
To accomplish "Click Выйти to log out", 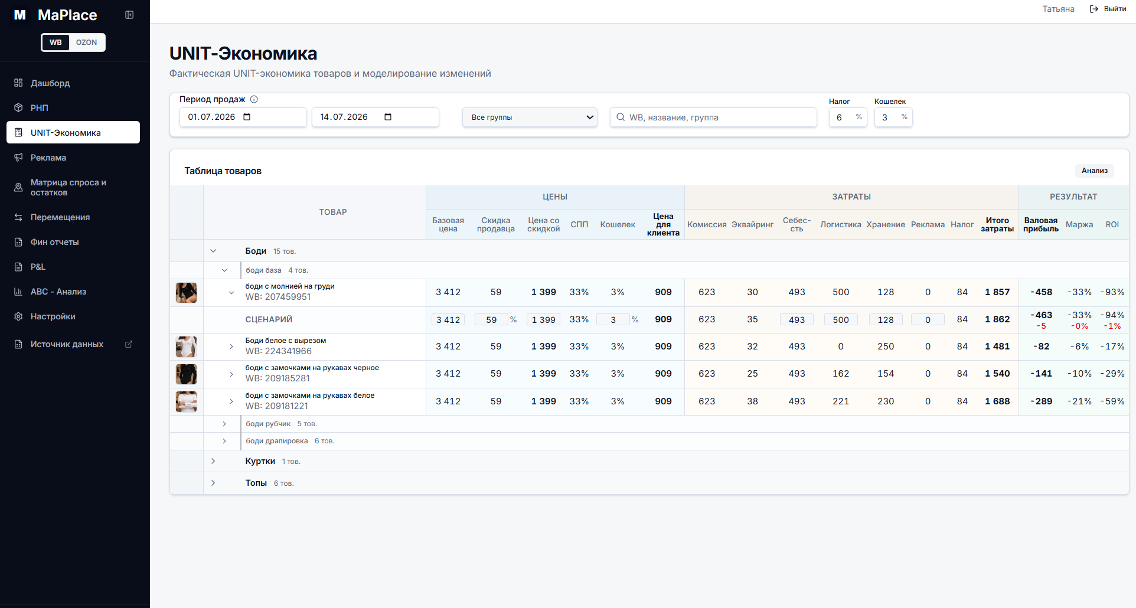I will click(x=1115, y=9).
